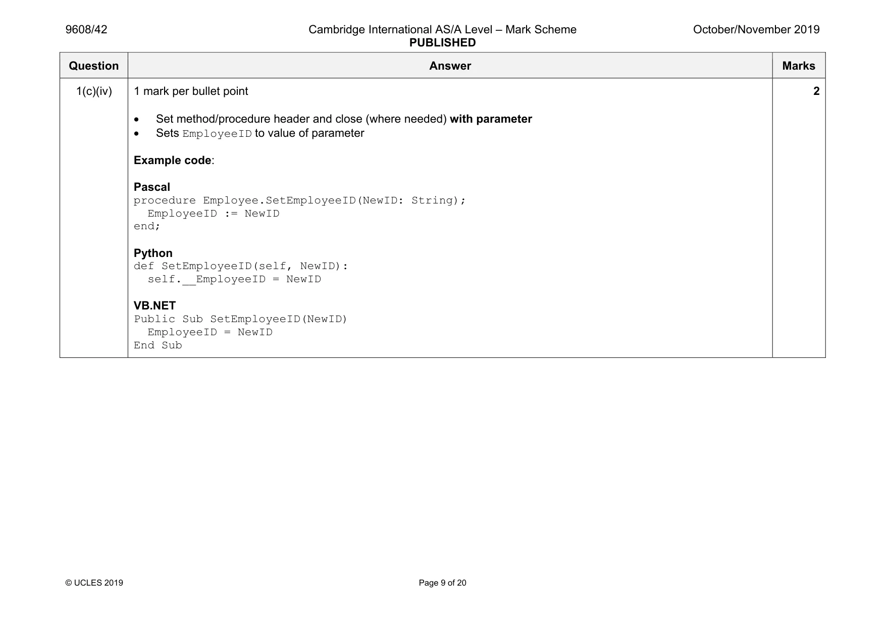Select question number 1(c)(iv)

94,91
